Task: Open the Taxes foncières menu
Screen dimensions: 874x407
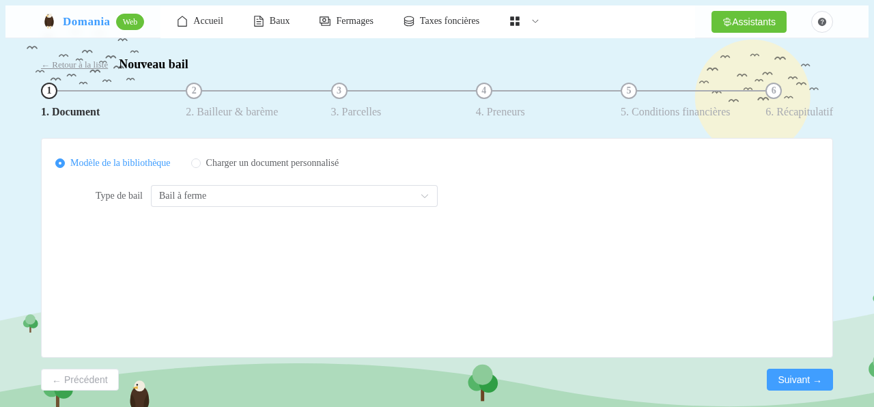Action: [441, 21]
